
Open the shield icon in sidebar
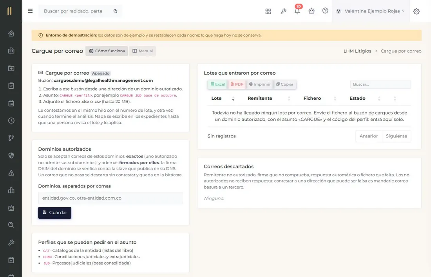11,155
